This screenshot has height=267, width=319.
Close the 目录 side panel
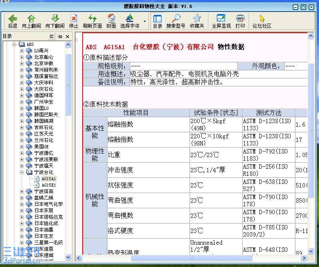(x=67, y=36)
